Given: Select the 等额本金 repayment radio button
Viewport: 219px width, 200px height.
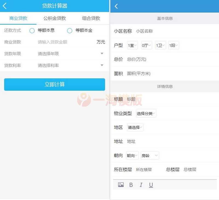Looking at the screenshot, I should click(70, 31).
